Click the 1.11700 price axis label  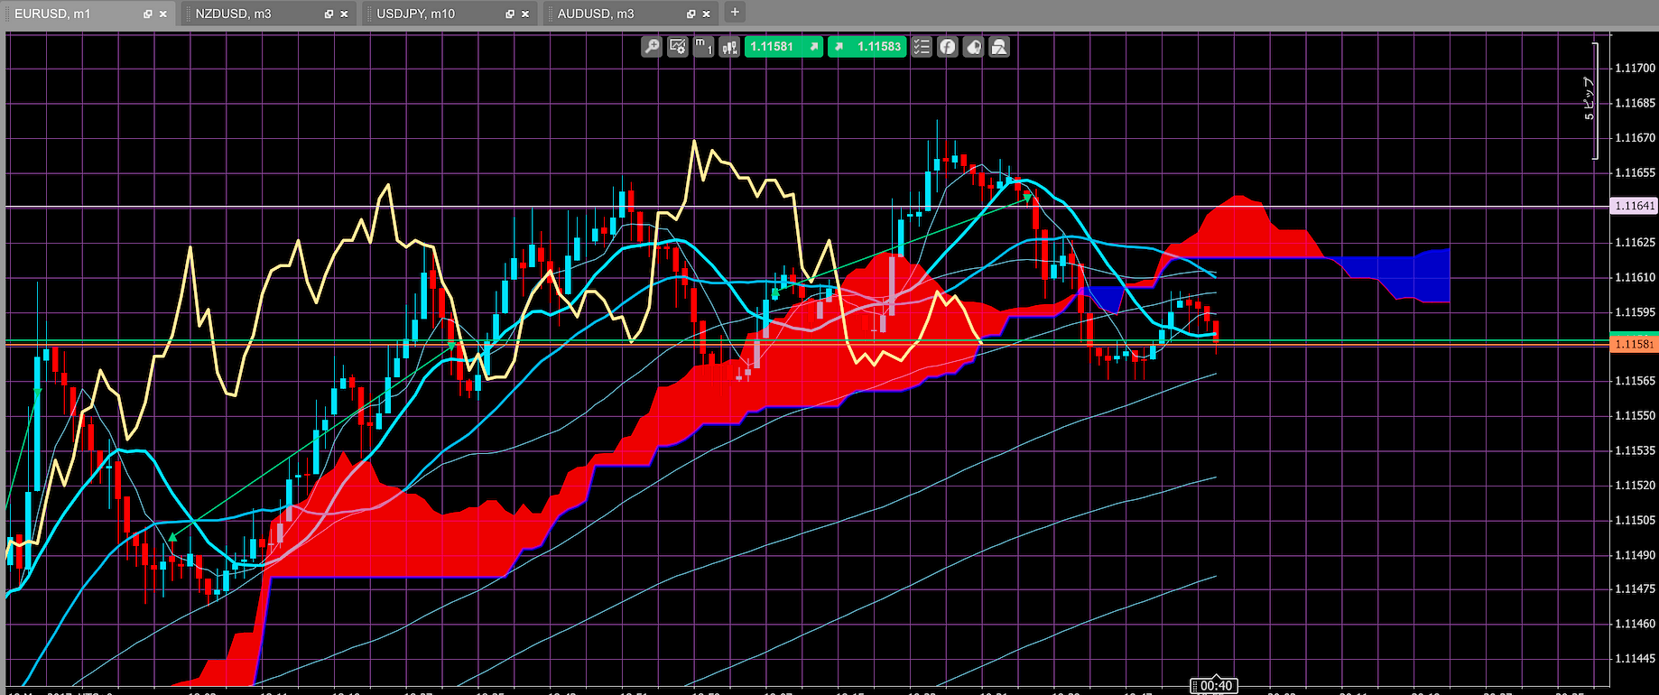(x=1635, y=69)
